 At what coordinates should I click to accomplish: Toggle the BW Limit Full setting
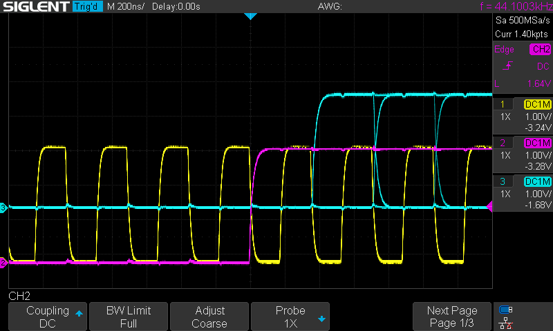(x=129, y=317)
